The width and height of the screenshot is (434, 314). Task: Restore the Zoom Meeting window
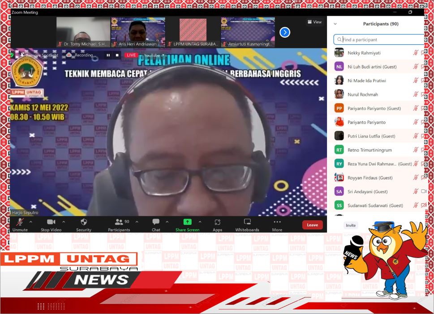pos(410,12)
